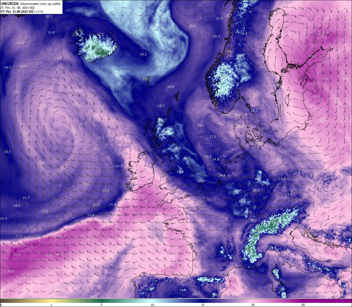Screen dimensions: 352x307
Task: Click the map value '14.3'
Action: tap(7, 67)
